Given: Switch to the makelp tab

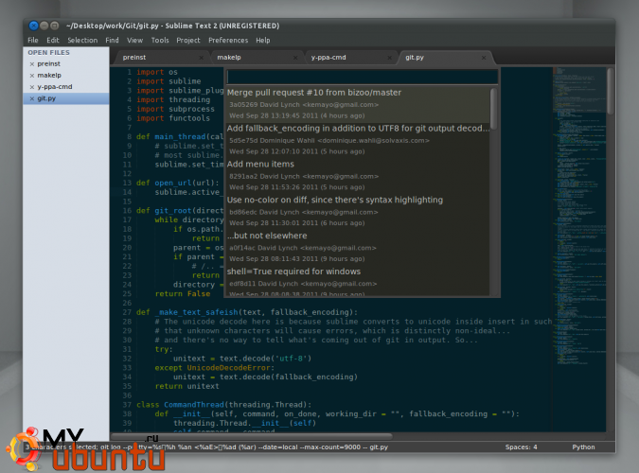Looking at the screenshot, I should [255, 58].
